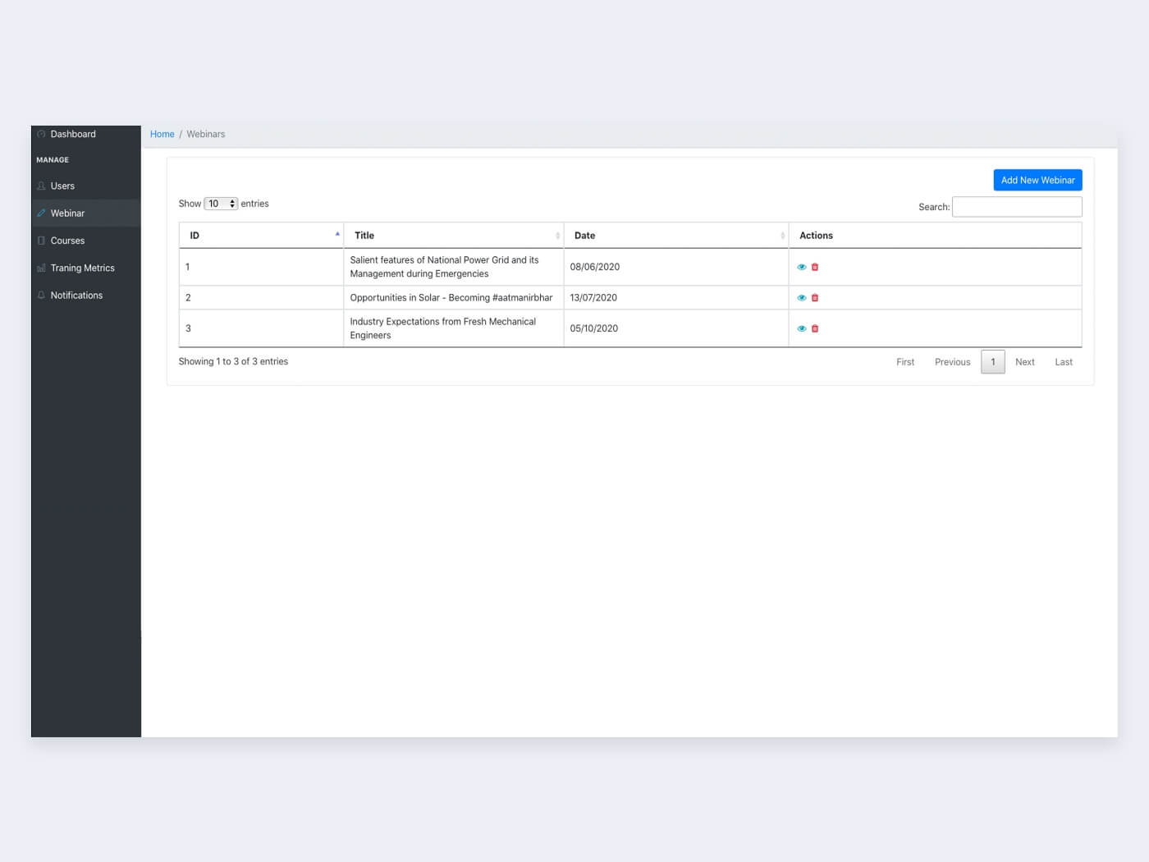
Task: Select Notifications in the sidebar
Action: [76, 296]
